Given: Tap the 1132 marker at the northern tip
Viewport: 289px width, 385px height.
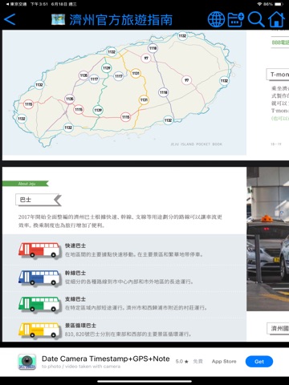Looking at the screenshot, I should pos(182,36).
